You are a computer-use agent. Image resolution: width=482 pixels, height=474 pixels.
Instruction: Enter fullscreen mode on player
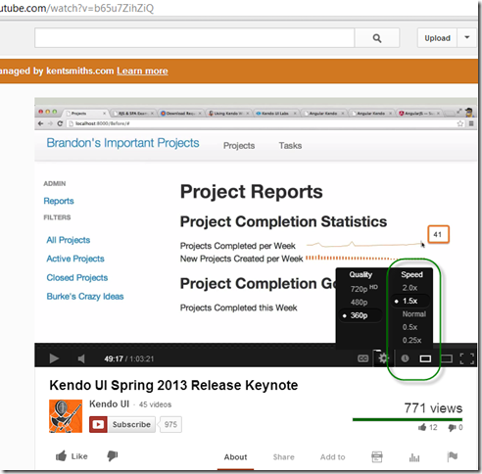467,358
